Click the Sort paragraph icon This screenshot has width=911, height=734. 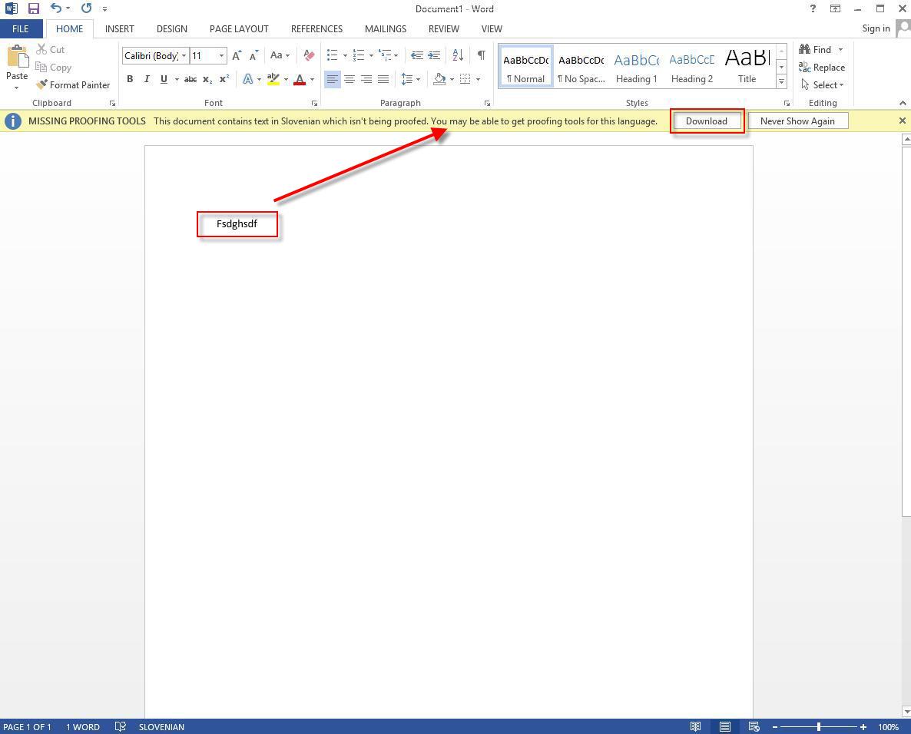[x=458, y=55]
